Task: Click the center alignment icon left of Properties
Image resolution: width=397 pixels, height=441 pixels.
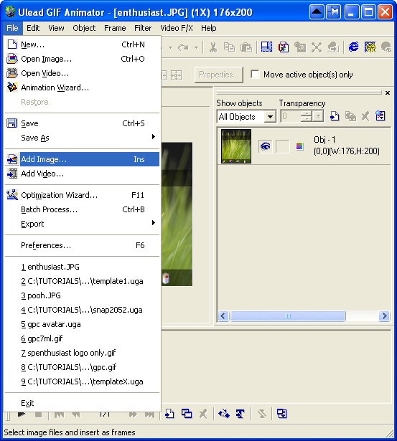Action: (x=177, y=75)
